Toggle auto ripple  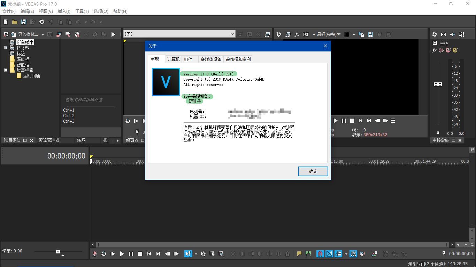point(338,254)
